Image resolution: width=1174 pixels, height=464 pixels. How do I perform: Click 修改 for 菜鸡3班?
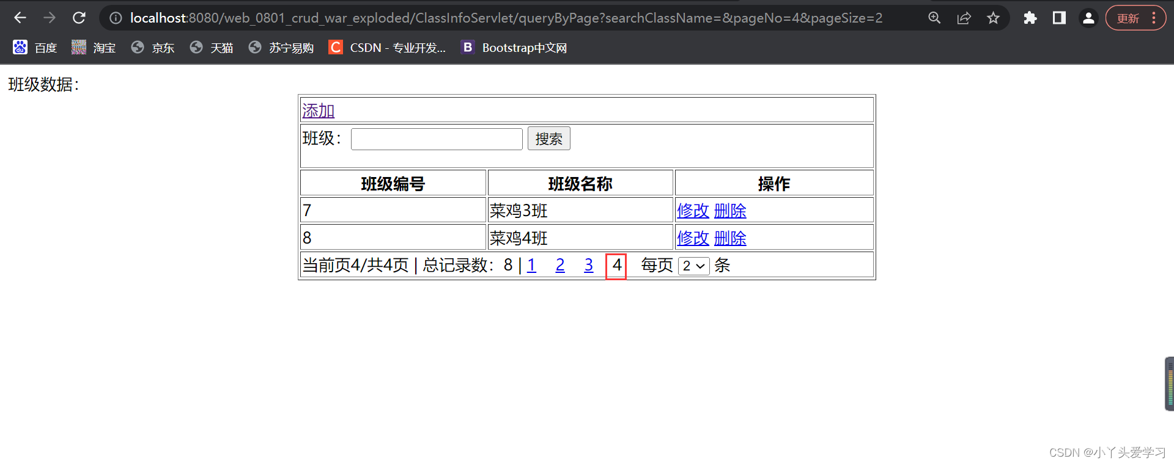tap(693, 211)
